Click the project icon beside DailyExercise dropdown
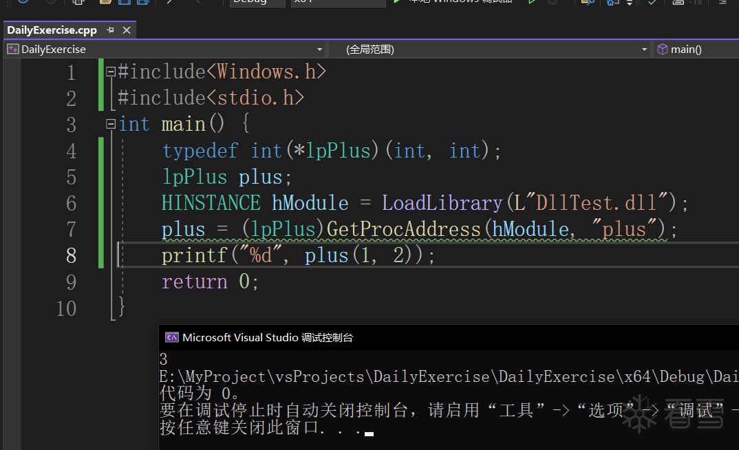The height and width of the screenshot is (450, 739). click(12, 50)
